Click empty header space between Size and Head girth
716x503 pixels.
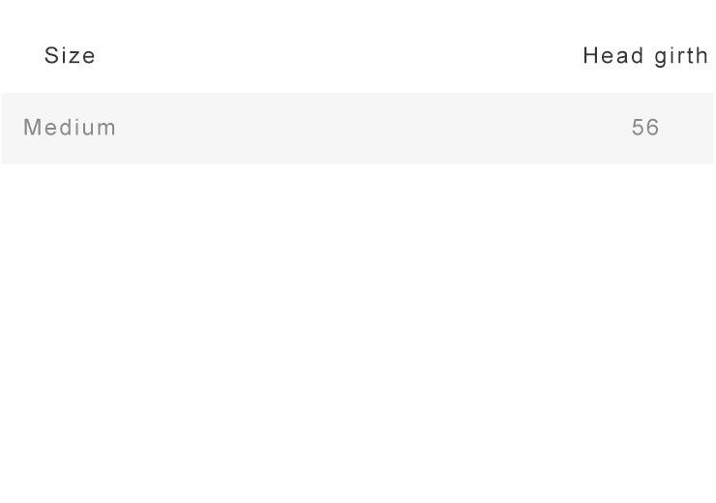point(339,56)
